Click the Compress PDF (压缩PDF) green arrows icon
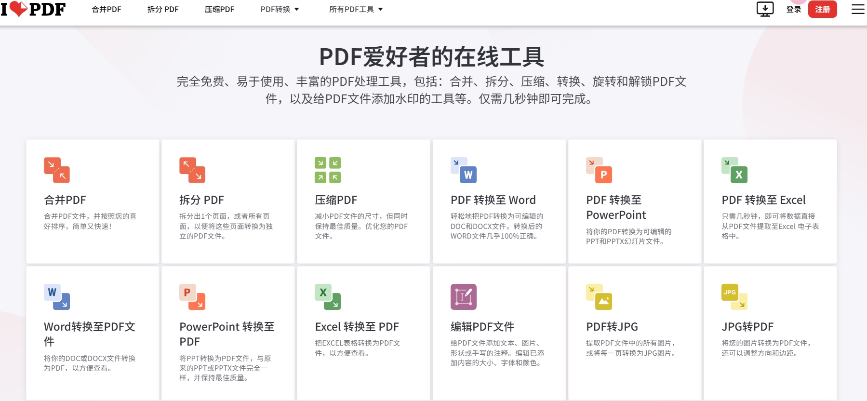Image resolution: width=867 pixels, height=401 pixels. [x=328, y=170]
